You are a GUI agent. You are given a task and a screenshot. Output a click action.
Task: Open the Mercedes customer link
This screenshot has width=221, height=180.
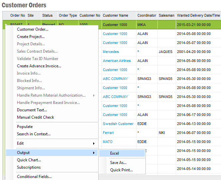[111, 52]
